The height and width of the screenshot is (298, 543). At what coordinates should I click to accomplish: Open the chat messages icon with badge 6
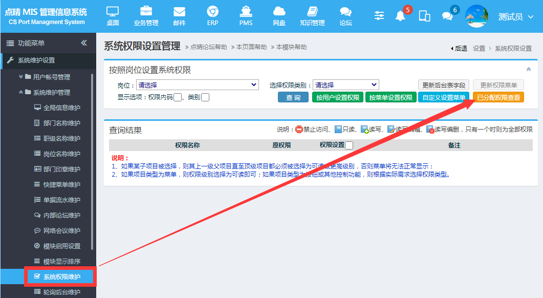tap(447, 16)
